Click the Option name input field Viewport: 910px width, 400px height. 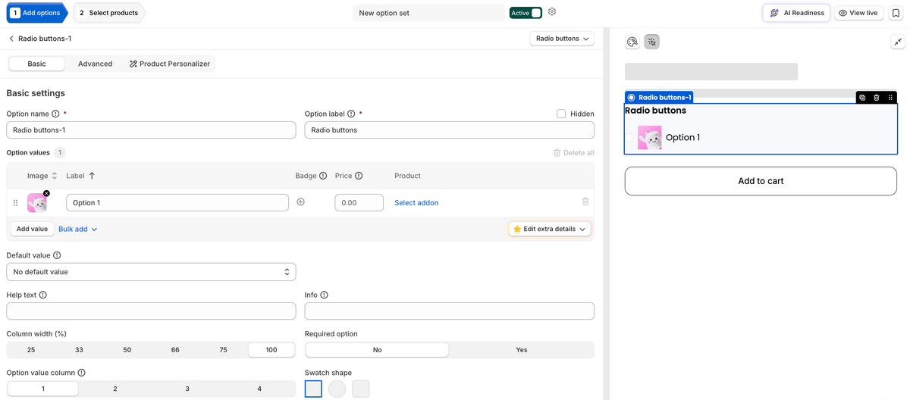151,130
